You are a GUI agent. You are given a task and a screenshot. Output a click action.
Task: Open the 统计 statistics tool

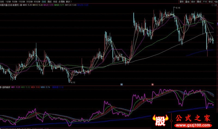coord(193,2)
